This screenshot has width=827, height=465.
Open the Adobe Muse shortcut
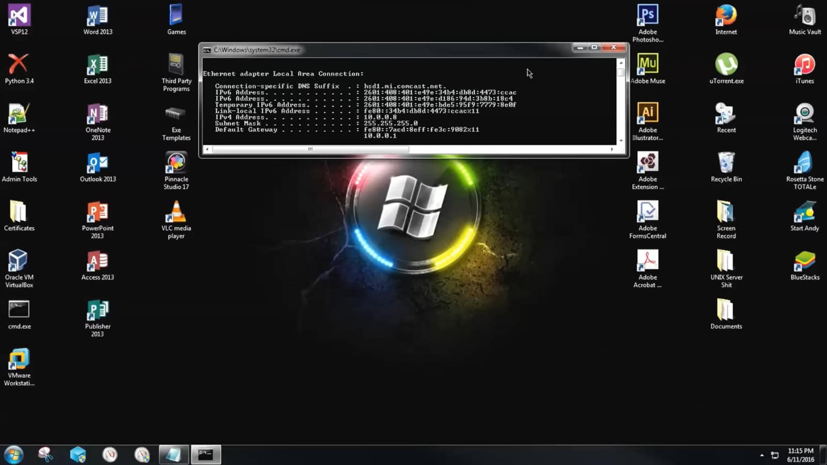point(648,69)
